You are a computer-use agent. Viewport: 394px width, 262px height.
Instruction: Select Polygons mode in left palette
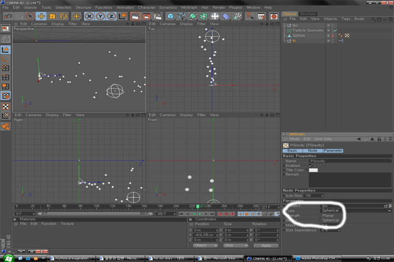pos(5,86)
